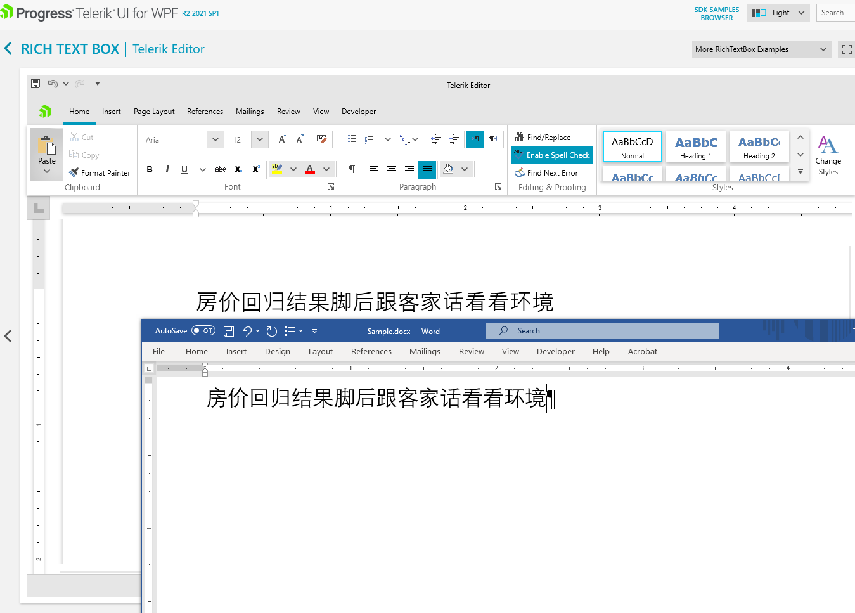Click the Save icon in Telerik Editor toolbar
855x613 pixels.
35,84
